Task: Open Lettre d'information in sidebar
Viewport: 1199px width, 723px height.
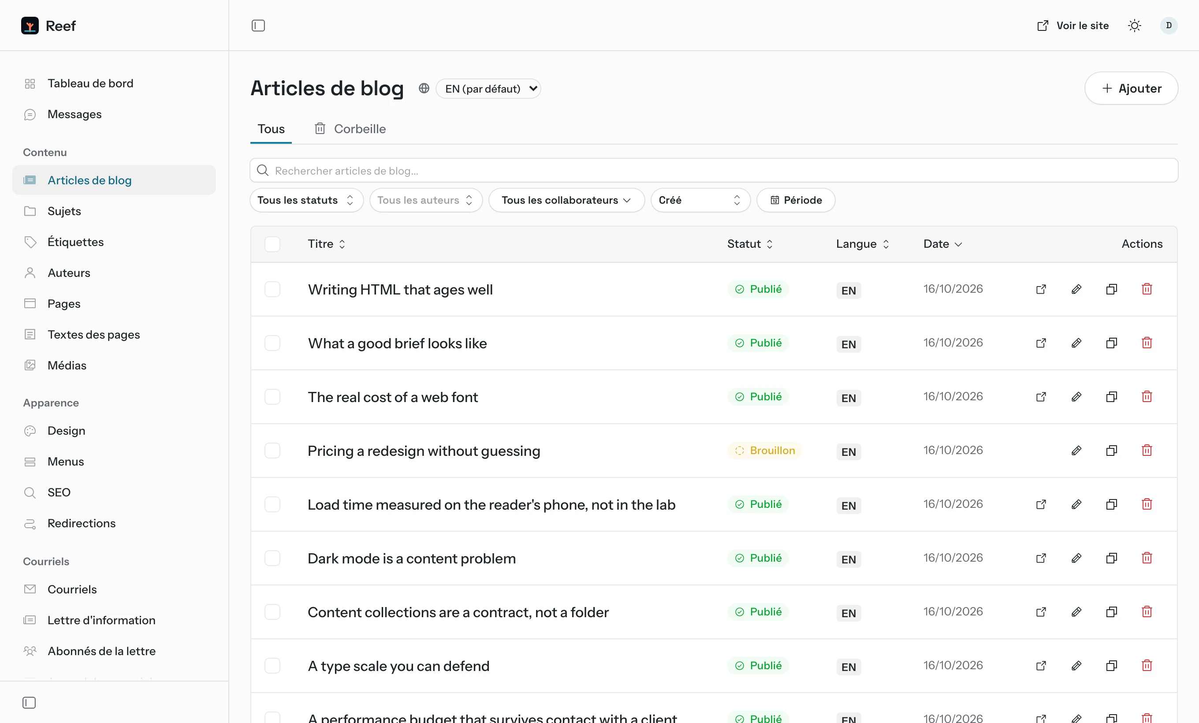Action: 114,620
